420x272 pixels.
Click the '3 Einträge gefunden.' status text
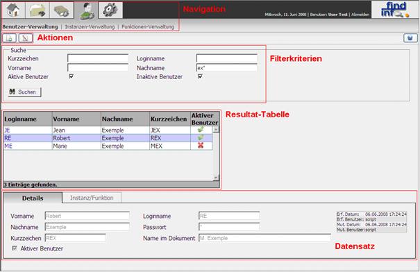click(31, 185)
